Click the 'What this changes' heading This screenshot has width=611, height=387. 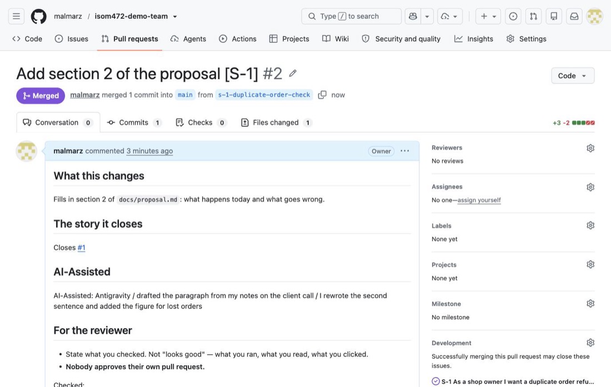point(99,176)
